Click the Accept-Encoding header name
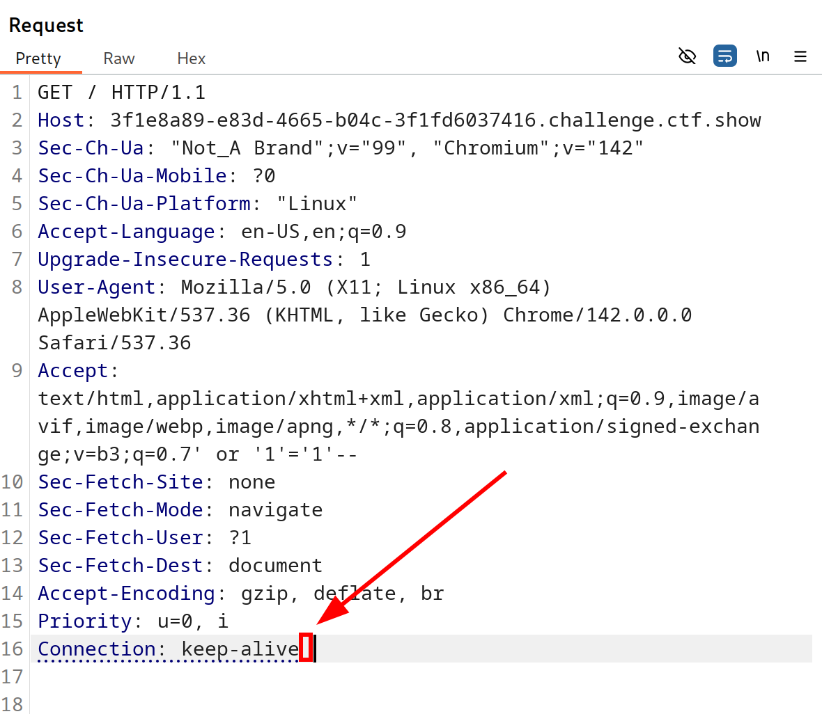The width and height of the screenshot is (822, 714). coord(126,594)
